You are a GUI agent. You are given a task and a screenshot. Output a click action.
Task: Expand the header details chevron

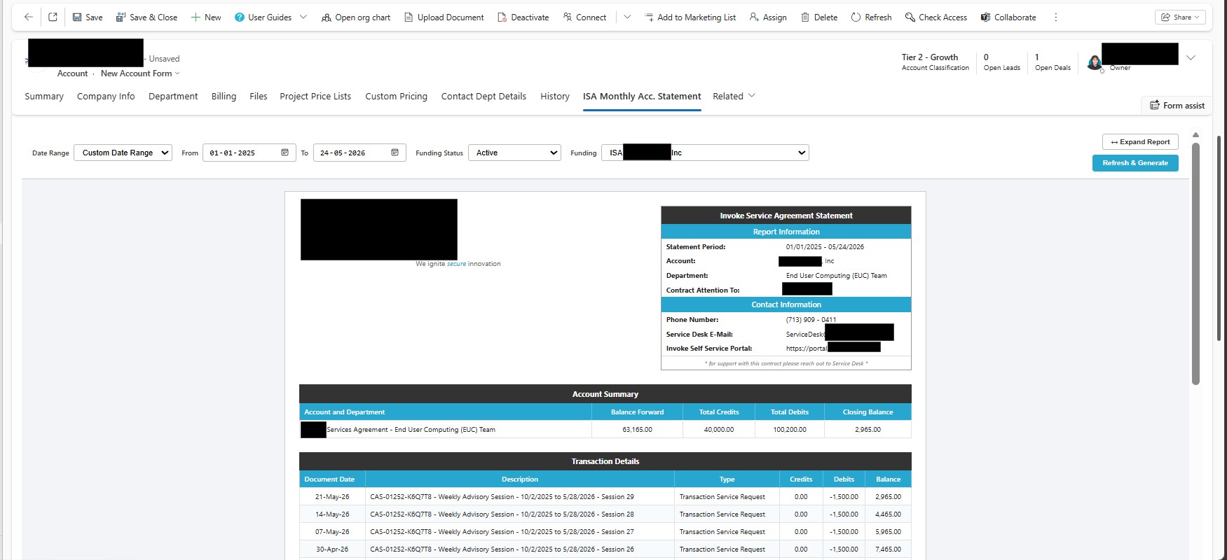tap(1191, 57)
